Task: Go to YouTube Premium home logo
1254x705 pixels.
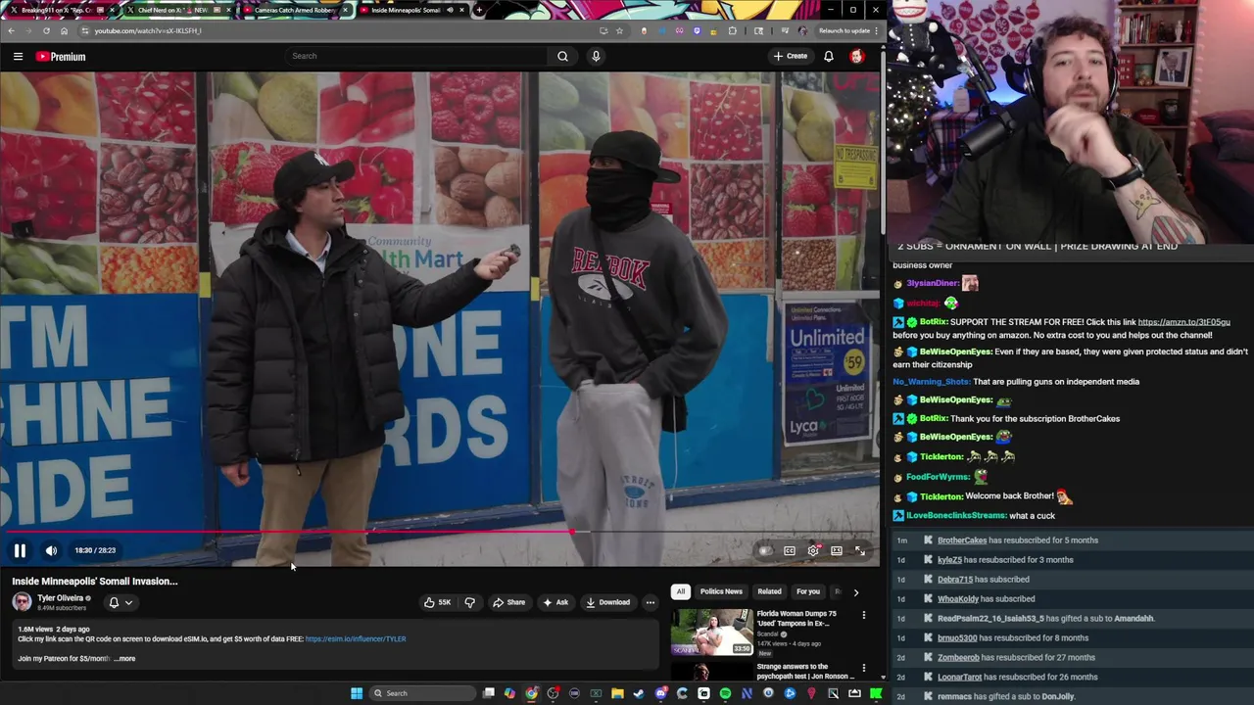Action: coord(61,57)
